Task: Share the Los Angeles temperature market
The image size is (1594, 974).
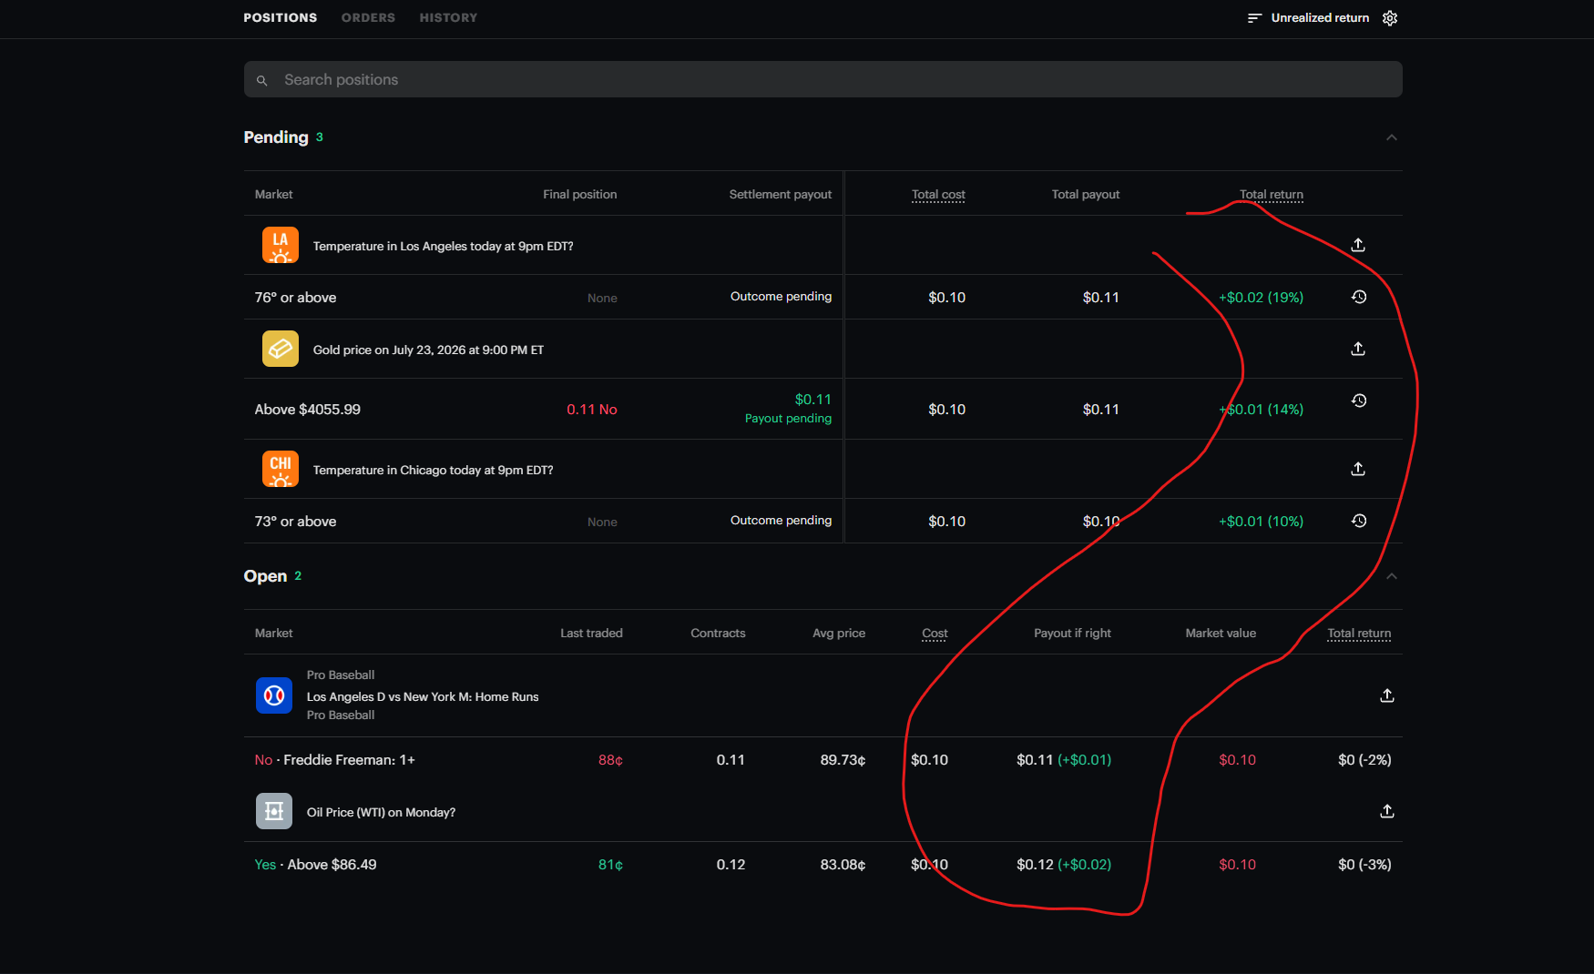Action: pos(1358,245)
